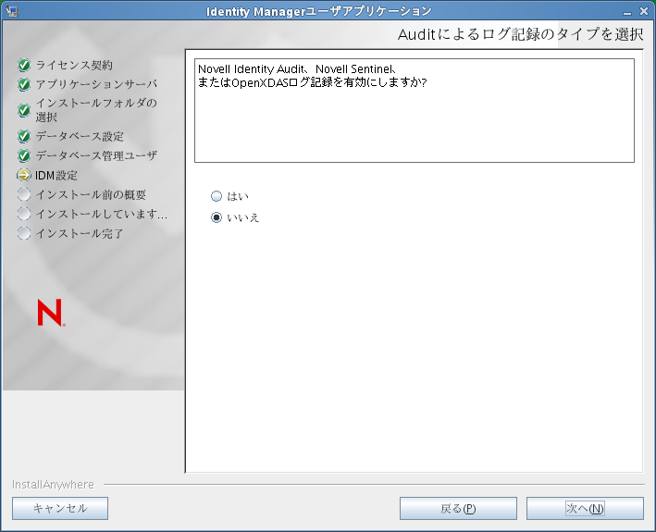Image resolution: width=656 pixels, height=532 pixels.
Task: Click the Identity Managerユーザアプリケーション title bar
Action: 318,11
